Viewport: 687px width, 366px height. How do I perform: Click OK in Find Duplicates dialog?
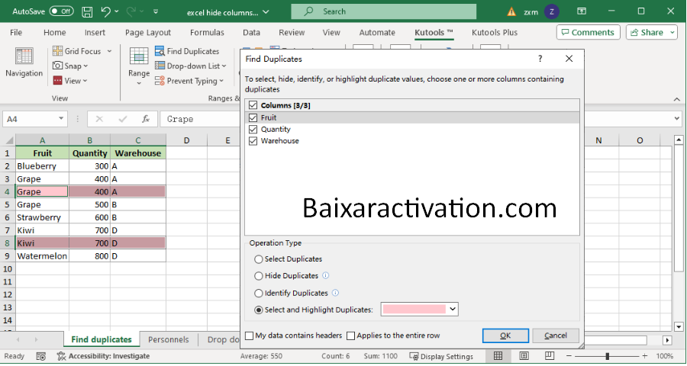pyautogui.click(x=505, y=335)
